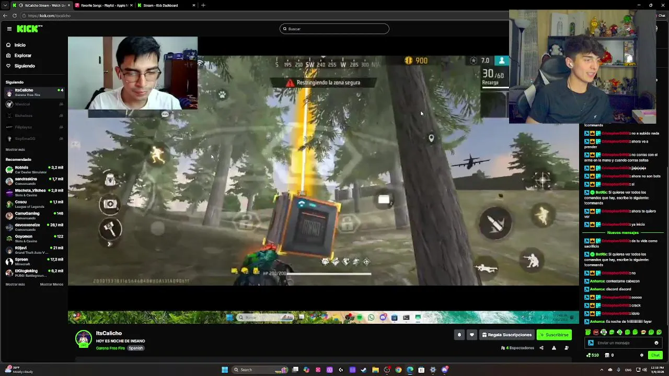Toggle the follow heart button
Image resolution: width=669 pixels, height=376 pixels.
coord(472,335)
